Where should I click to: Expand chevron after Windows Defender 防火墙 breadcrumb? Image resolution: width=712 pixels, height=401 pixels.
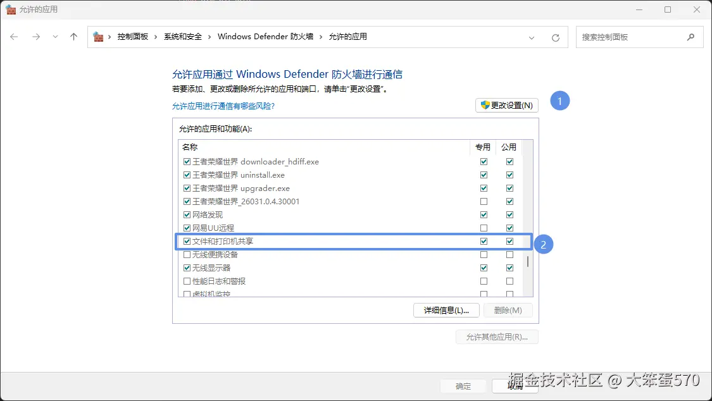tap(321, 37)
